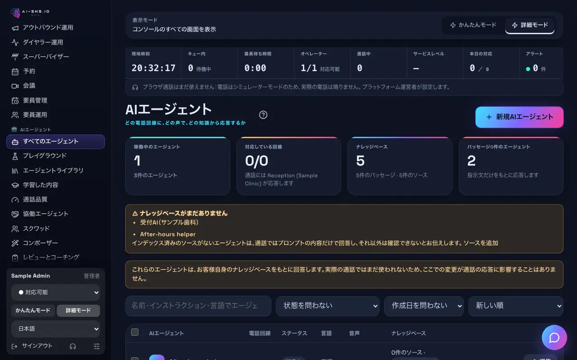The height and width of the screenshot is (360, 577).
Task: Open 要員管理 calendar-clock icon
Action: pyautogui.click(x=15, y=100)
